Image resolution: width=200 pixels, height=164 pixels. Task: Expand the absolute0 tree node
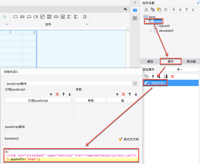[151, 31]
